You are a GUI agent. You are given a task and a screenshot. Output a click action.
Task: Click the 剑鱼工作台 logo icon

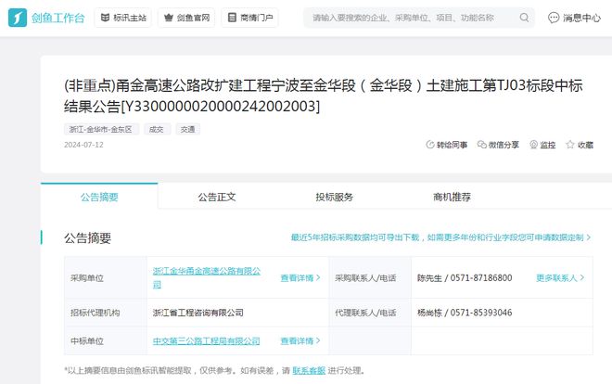tap(18, 18)
